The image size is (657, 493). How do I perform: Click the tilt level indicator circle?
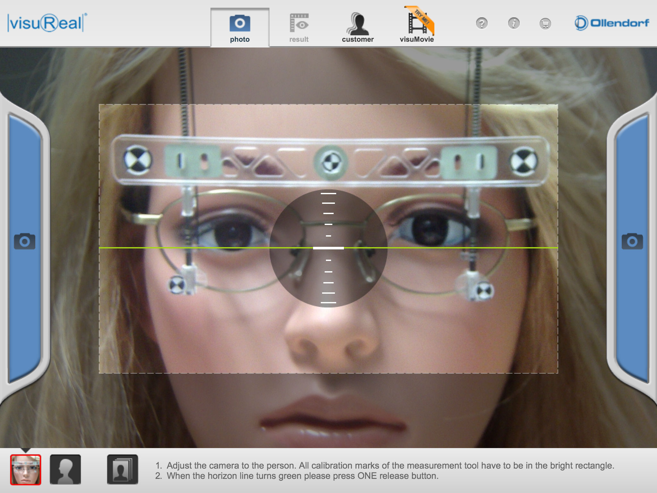pyautogui.click(x=328, y=248)
